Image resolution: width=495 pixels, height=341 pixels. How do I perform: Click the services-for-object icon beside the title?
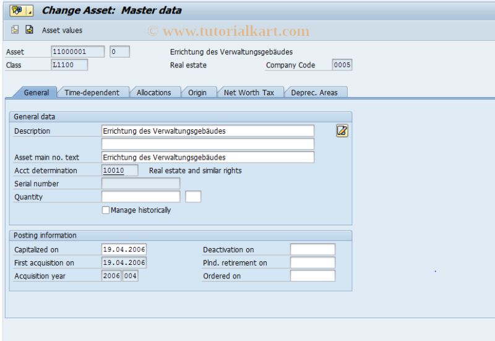pyautogui.click(x=17, y=11)
